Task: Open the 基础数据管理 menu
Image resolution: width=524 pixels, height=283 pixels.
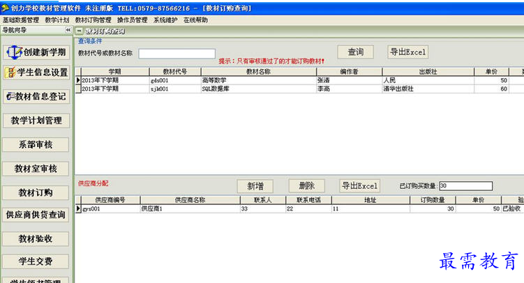Action: [x=21, y=20]
